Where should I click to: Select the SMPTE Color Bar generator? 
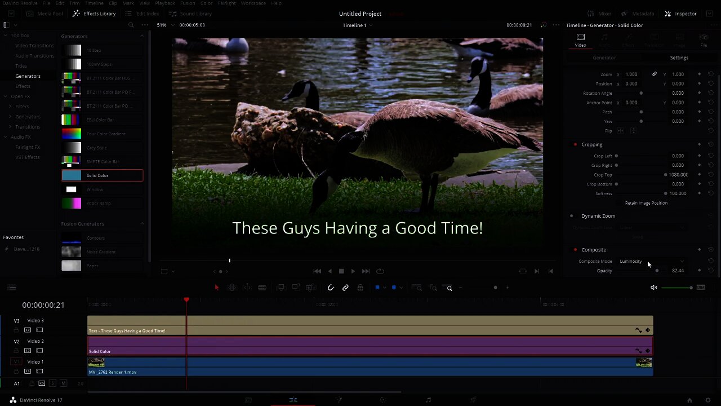[x=102, y=161]
